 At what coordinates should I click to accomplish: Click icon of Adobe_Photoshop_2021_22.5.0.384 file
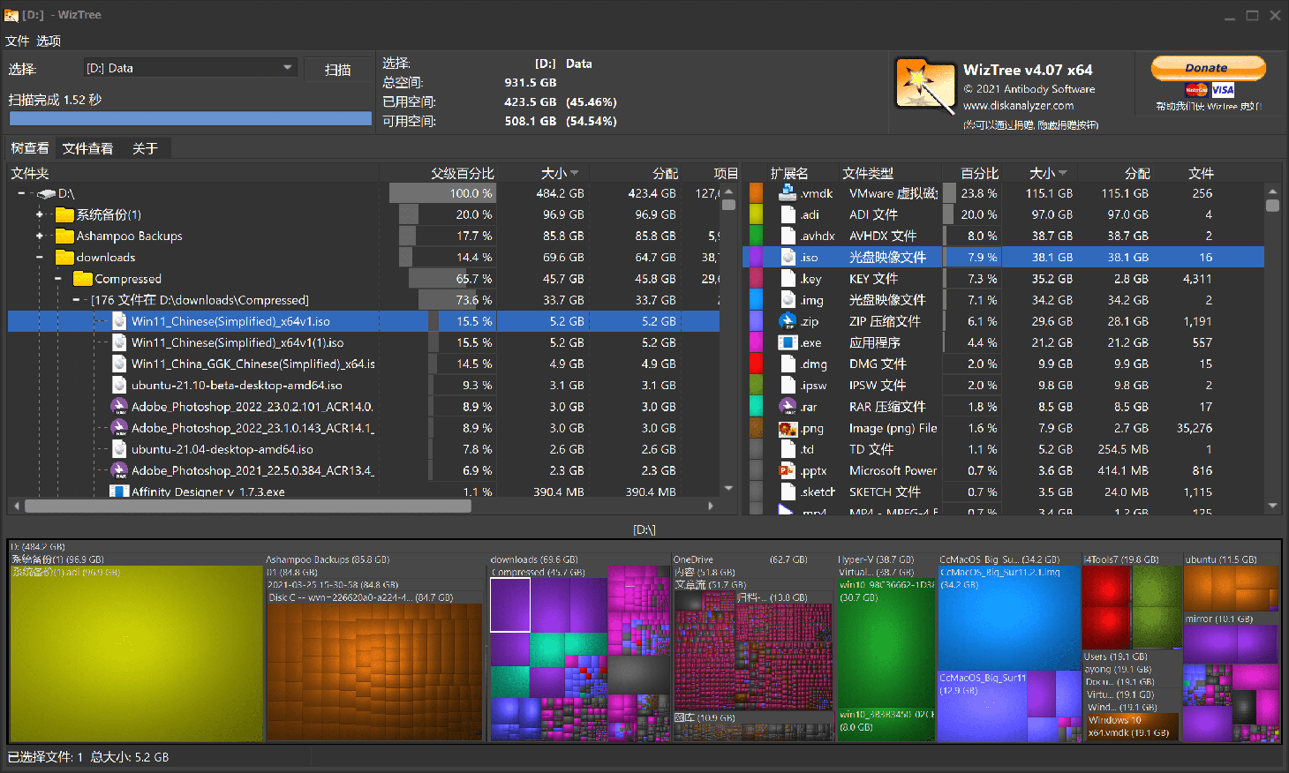pyautogui.click(x=119, y=470)
